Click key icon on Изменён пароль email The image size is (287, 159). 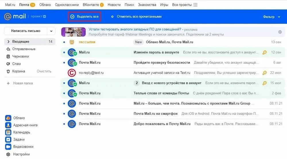265,53
